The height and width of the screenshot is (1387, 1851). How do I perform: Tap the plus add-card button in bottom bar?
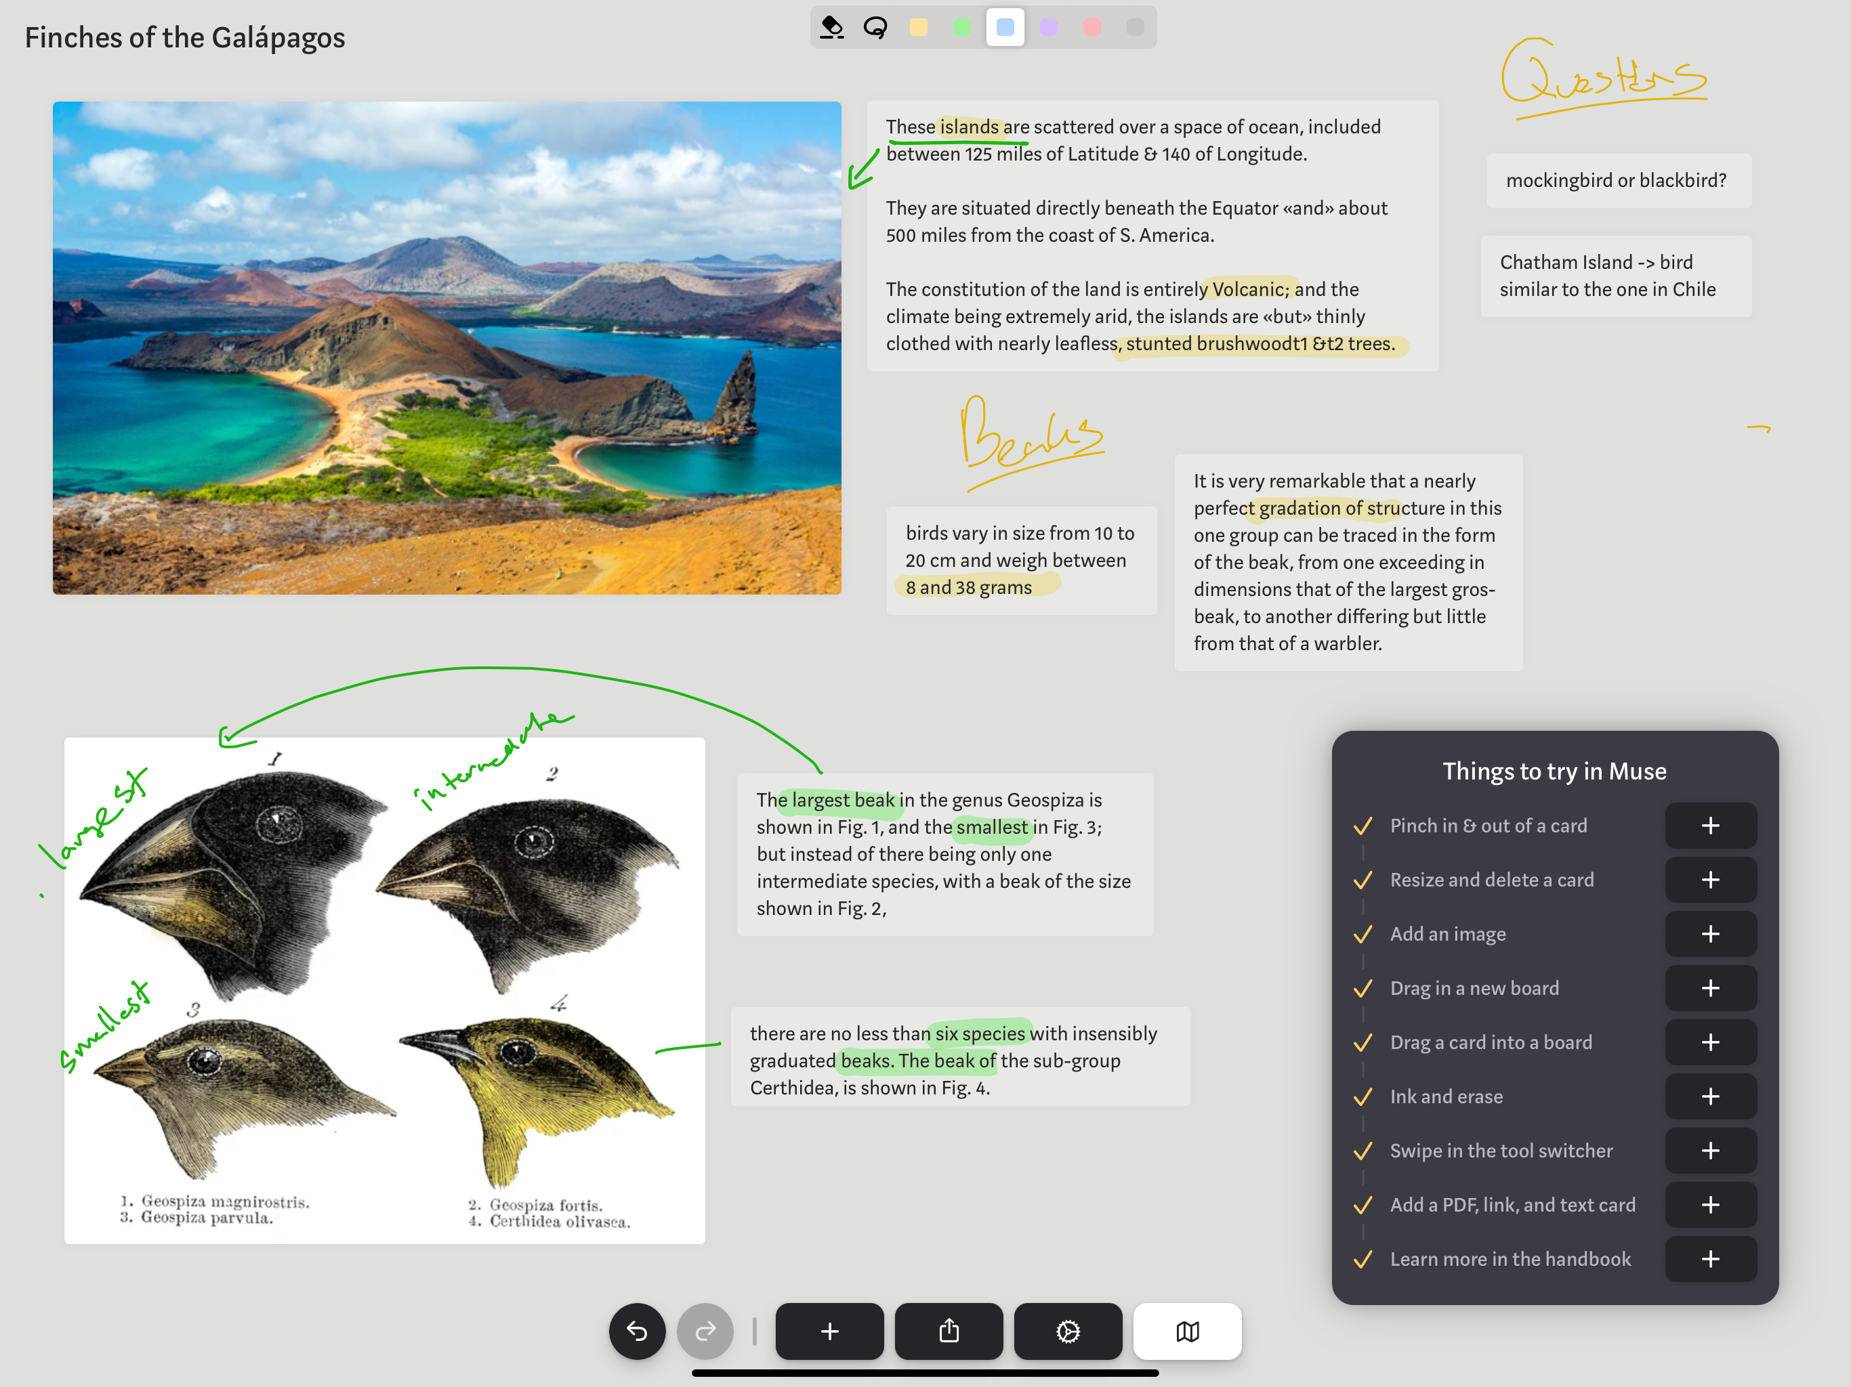point(829,1330)
